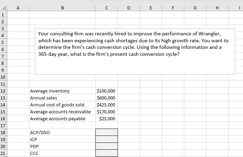Select row 11 header
The height and width of the screenshot is (157, 243).
pyautogui.click(x=3, y=84)
